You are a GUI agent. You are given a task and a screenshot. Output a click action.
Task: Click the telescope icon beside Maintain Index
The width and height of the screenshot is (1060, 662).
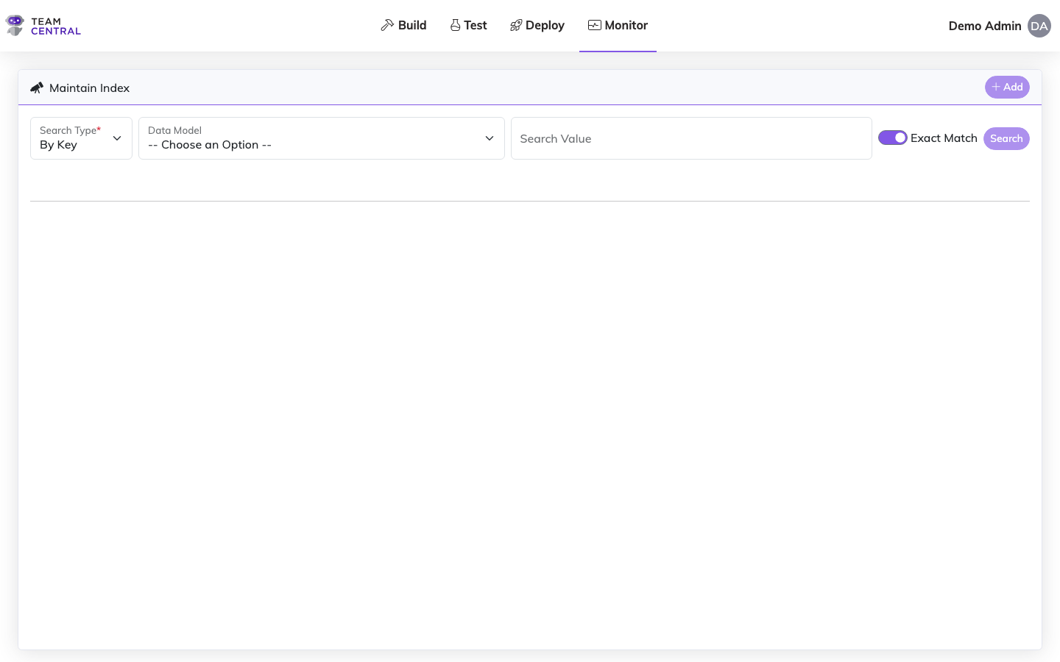click(x=37, y=87)
